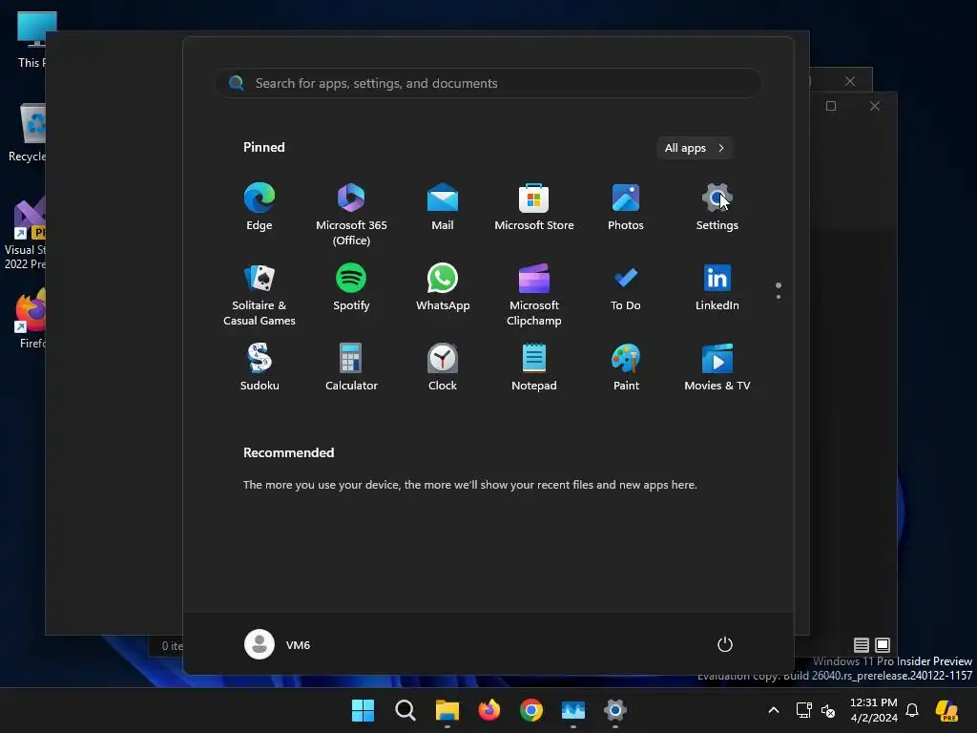Switch to Settings in the taskbar

(x=615, y=710)
